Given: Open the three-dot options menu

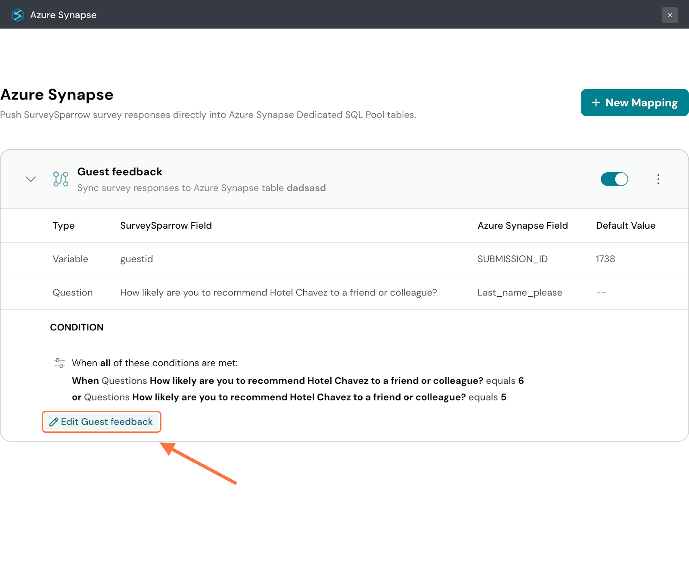Looking at the screenshot, I should pos(658,179).
